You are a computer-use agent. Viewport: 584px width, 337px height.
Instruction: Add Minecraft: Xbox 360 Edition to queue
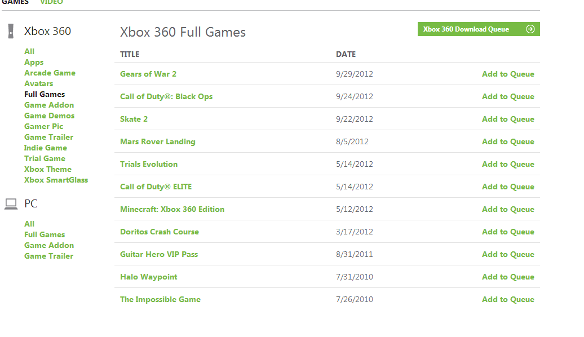pos(508,209)
